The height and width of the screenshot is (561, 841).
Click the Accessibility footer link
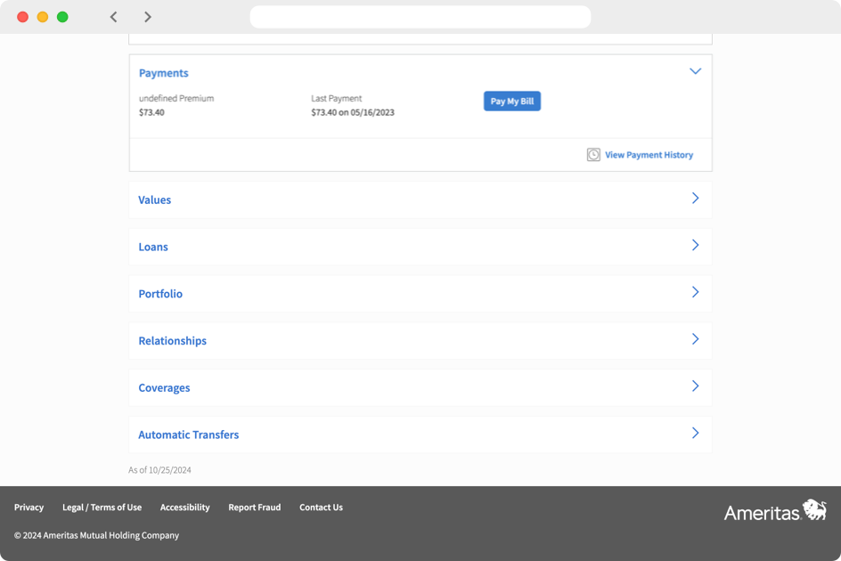tap(184, 507)
